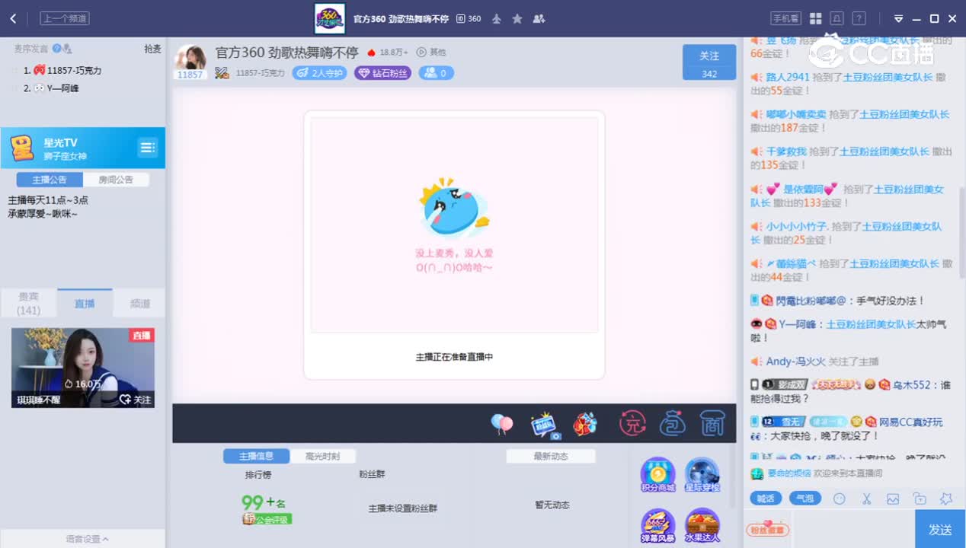Viewport: 966px width, 548px height.
Task: Switch to 直播 tab in left panel
Action: [x=85, y=303]
